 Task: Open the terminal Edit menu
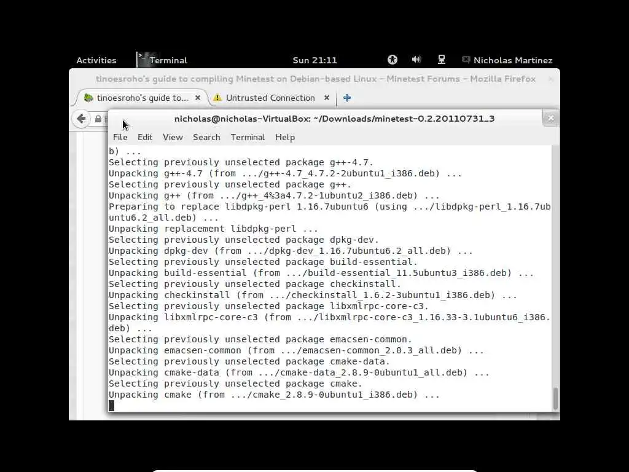[x=145, y=137]
